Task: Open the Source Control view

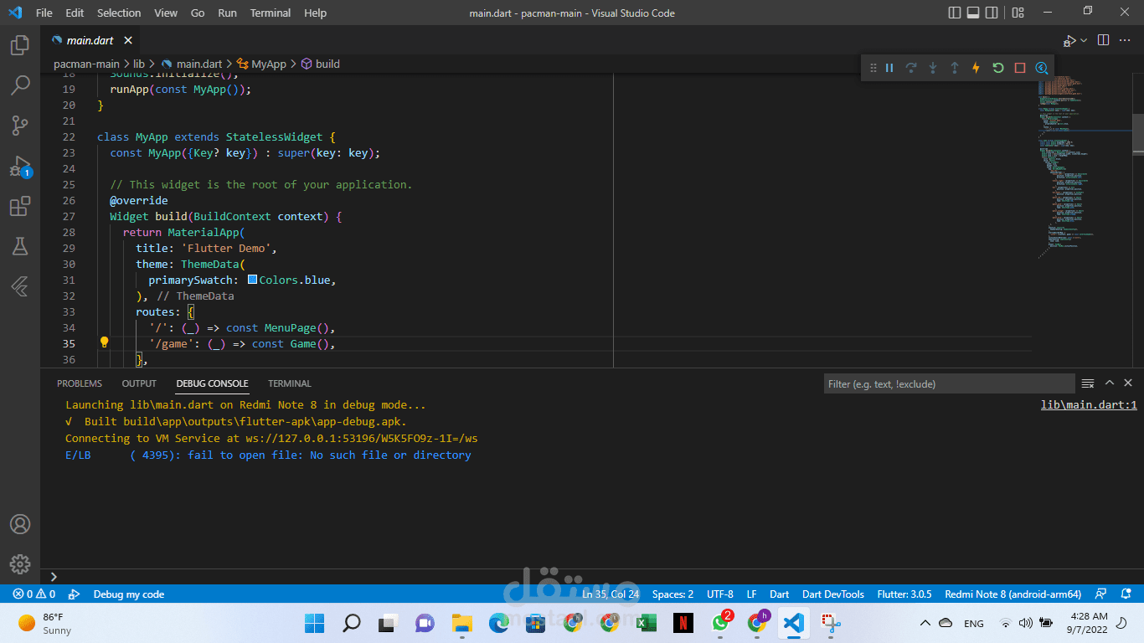Action: (20, 126)
